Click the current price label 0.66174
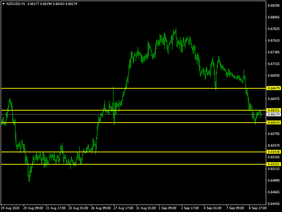Image resolution: width=282 pixels, height=212 pixels. coord(274,114)
